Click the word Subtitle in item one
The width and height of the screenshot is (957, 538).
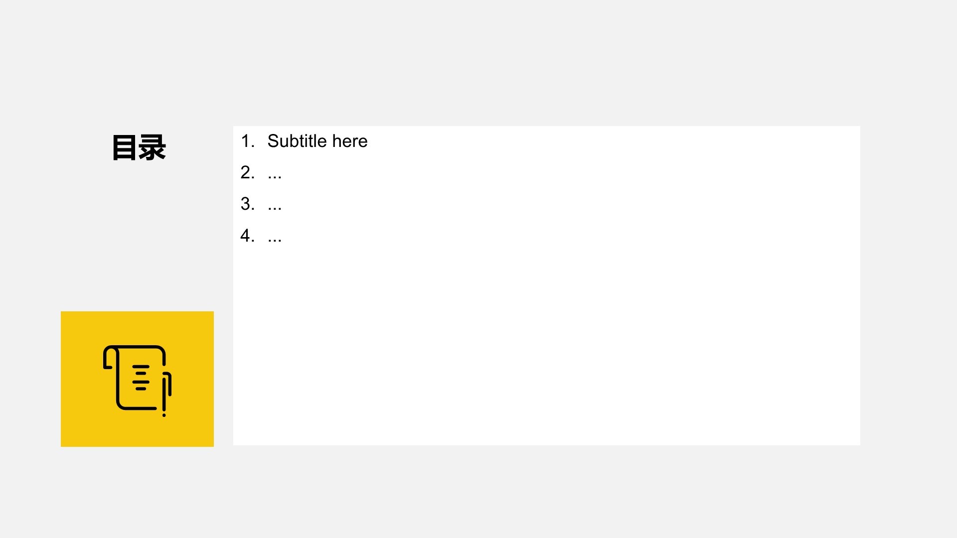297,141
